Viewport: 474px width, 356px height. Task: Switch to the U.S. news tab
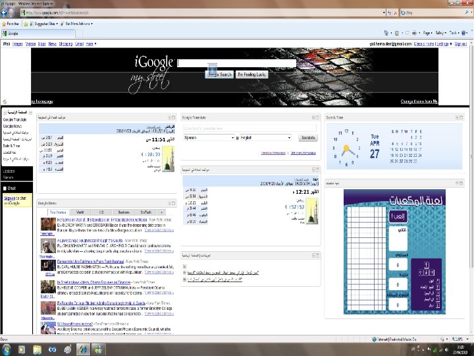click(101, 212)
